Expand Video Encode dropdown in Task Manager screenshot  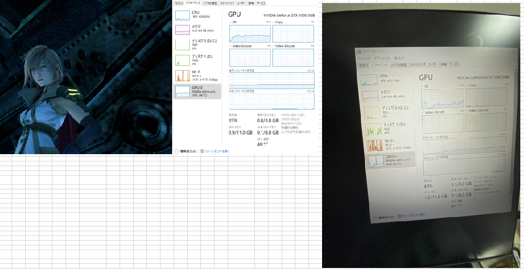click(231, 46)
